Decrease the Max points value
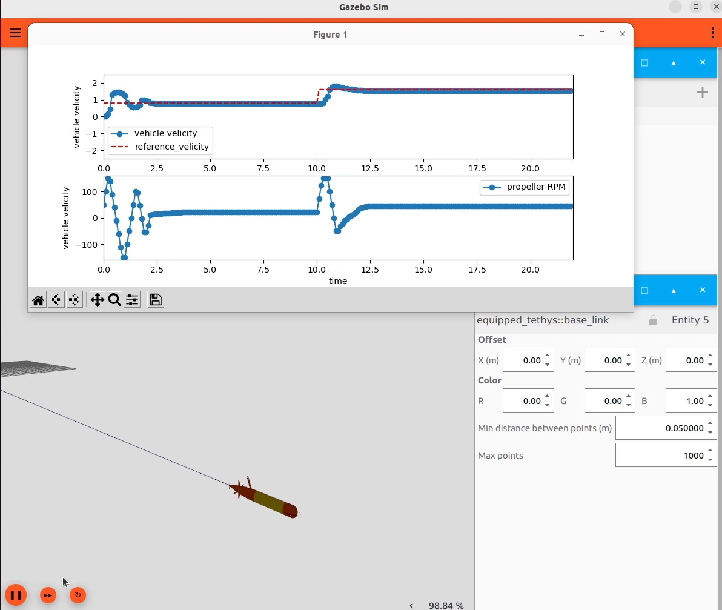 pos(710,459)
